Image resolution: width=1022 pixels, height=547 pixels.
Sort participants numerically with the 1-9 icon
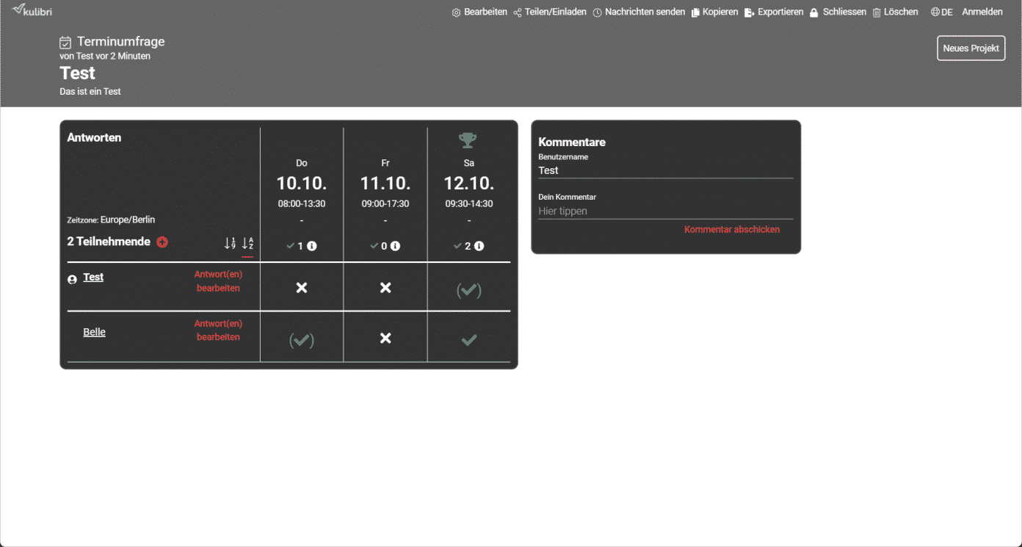[232, 244]
